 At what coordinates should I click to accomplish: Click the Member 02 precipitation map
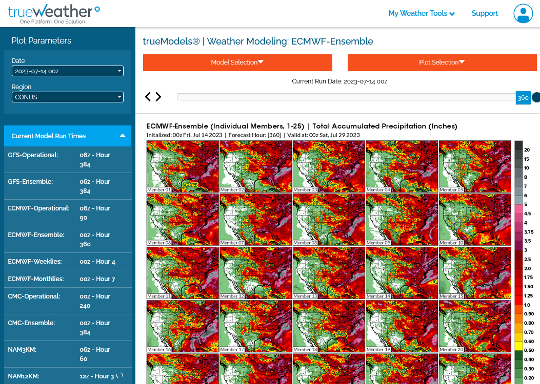pos(255,166)
